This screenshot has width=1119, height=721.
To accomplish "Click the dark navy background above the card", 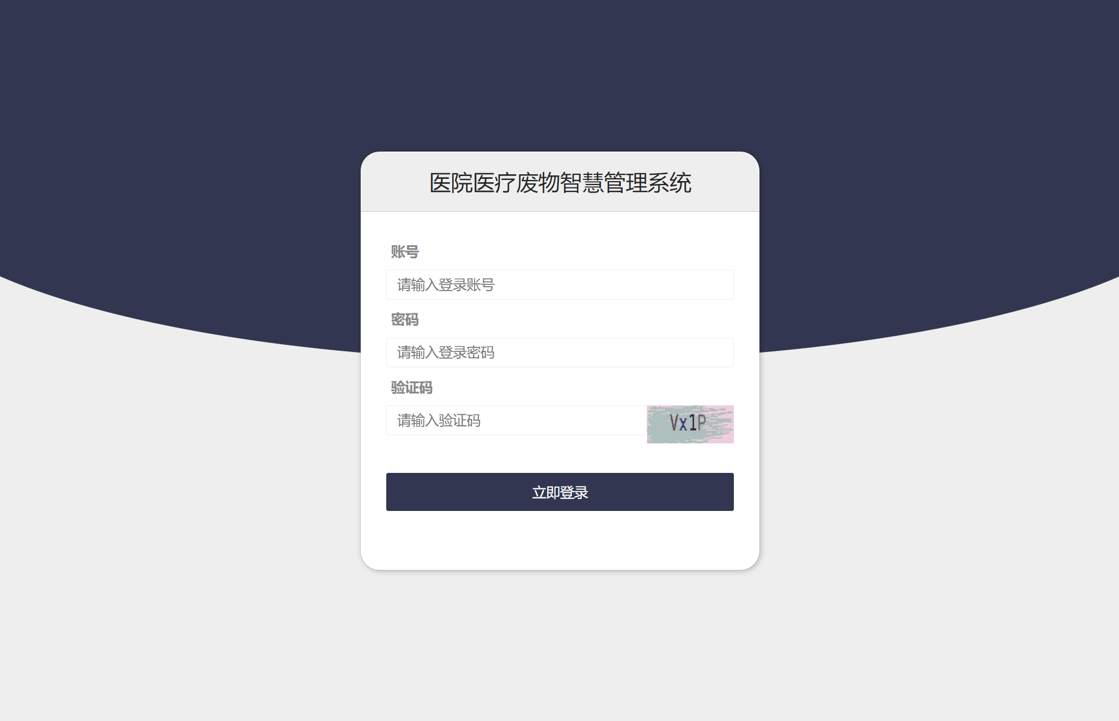I will [x=559, y=74].
